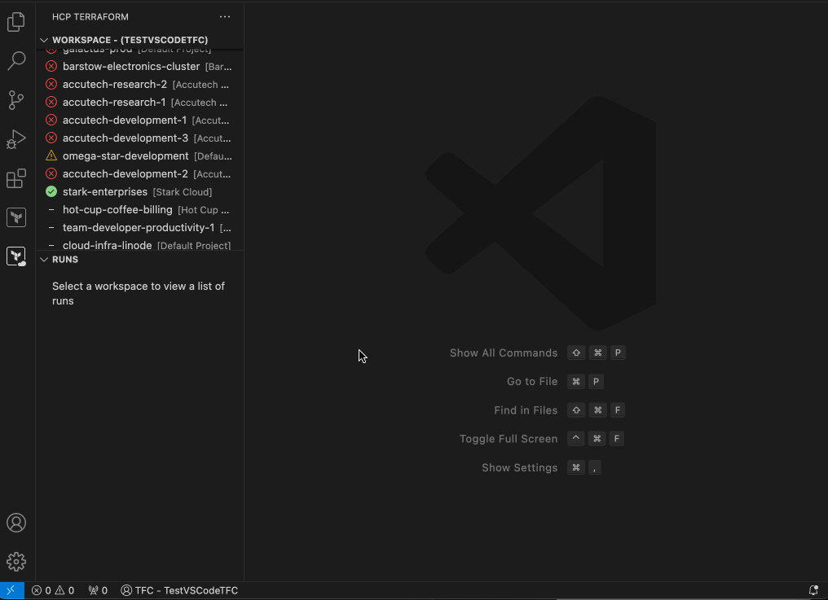Open the Extensions view
Screen dimensions: 828x600
pos(16,178)
